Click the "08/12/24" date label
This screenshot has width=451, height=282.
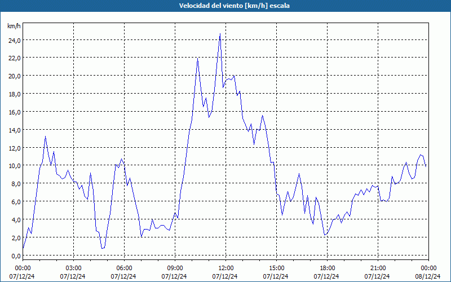[428, 276]
